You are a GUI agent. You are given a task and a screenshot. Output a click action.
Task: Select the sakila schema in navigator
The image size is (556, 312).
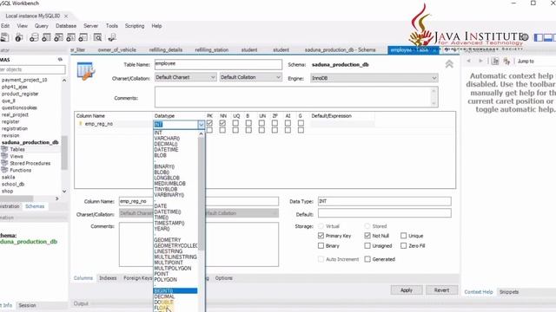8,177
